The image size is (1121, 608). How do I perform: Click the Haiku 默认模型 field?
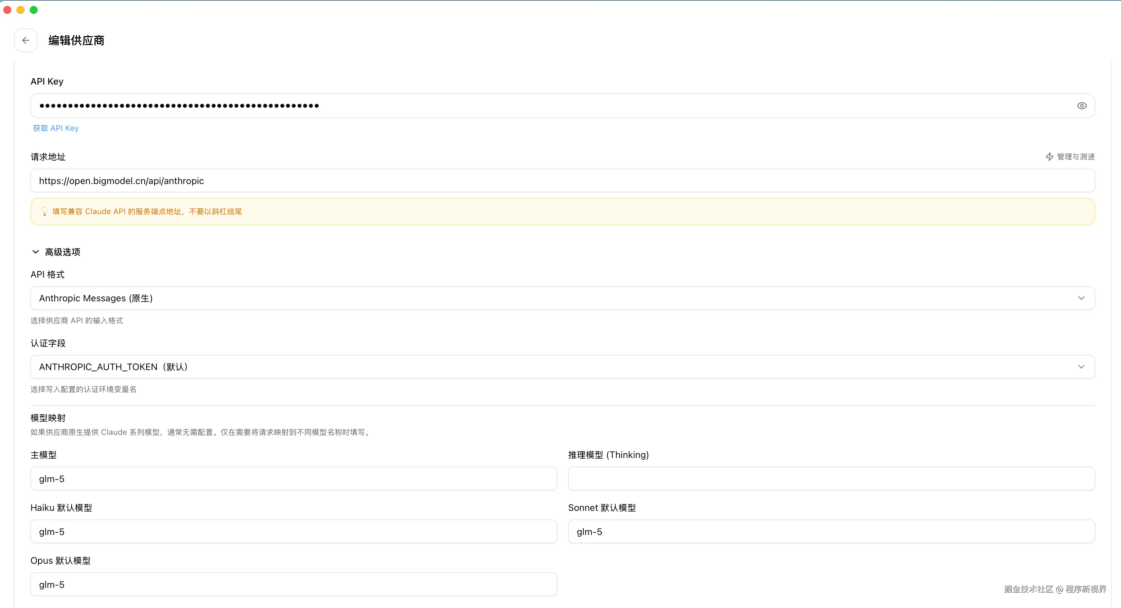pos(294,531)
